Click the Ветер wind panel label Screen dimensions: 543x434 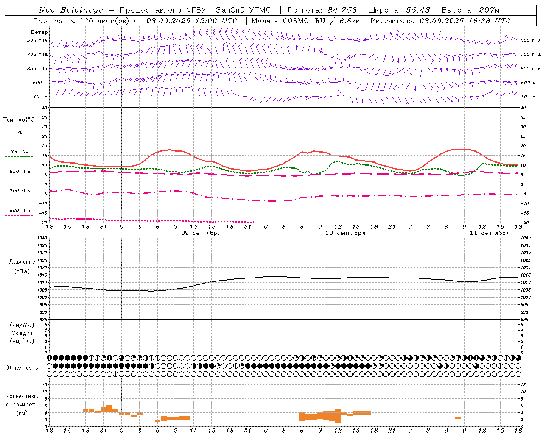coord(39,32)
